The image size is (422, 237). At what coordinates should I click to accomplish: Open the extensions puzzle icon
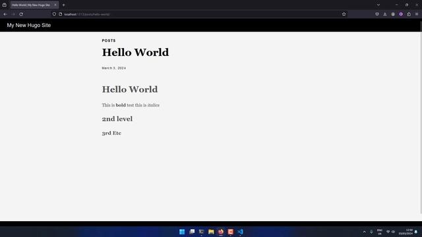coord(409,14)
